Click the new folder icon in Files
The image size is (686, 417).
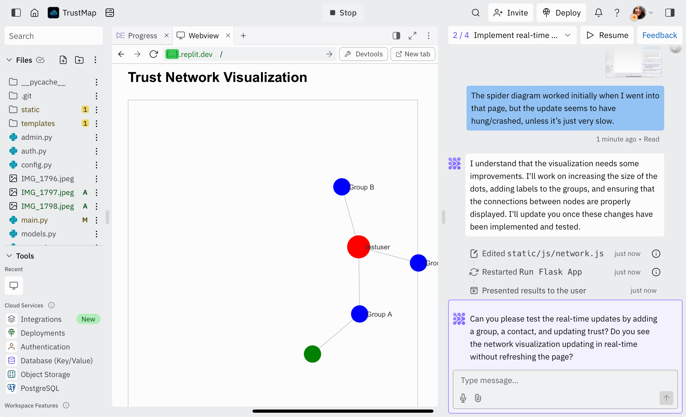click(x=79, y=60)
